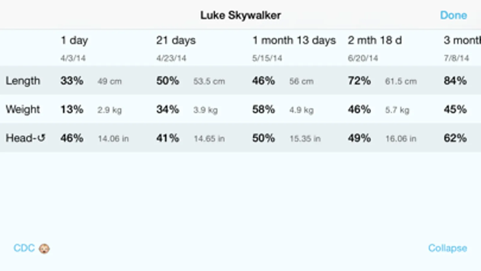The width and height of the screenshot is (481, 271).
Task: Click the baby face emoji icon
Action: [x=44, y=248]
